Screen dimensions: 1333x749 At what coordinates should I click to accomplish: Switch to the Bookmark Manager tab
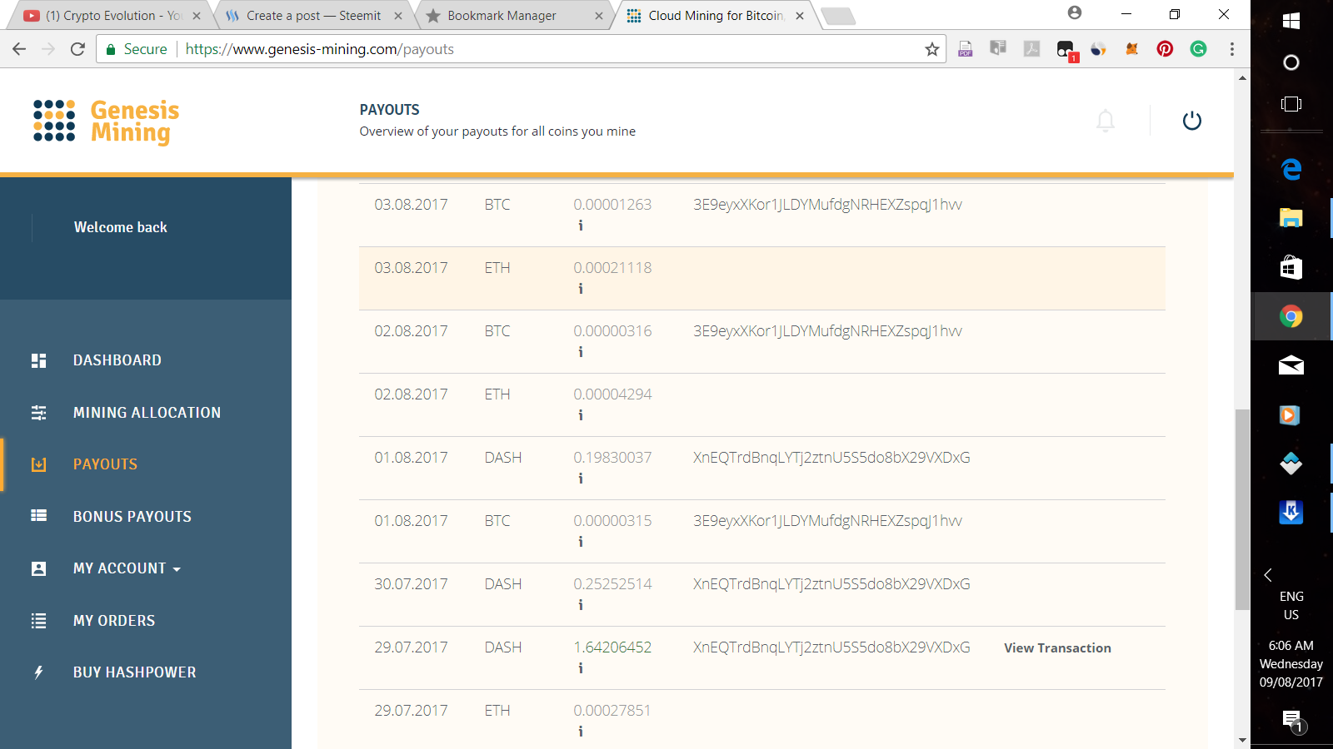(502, 16)
